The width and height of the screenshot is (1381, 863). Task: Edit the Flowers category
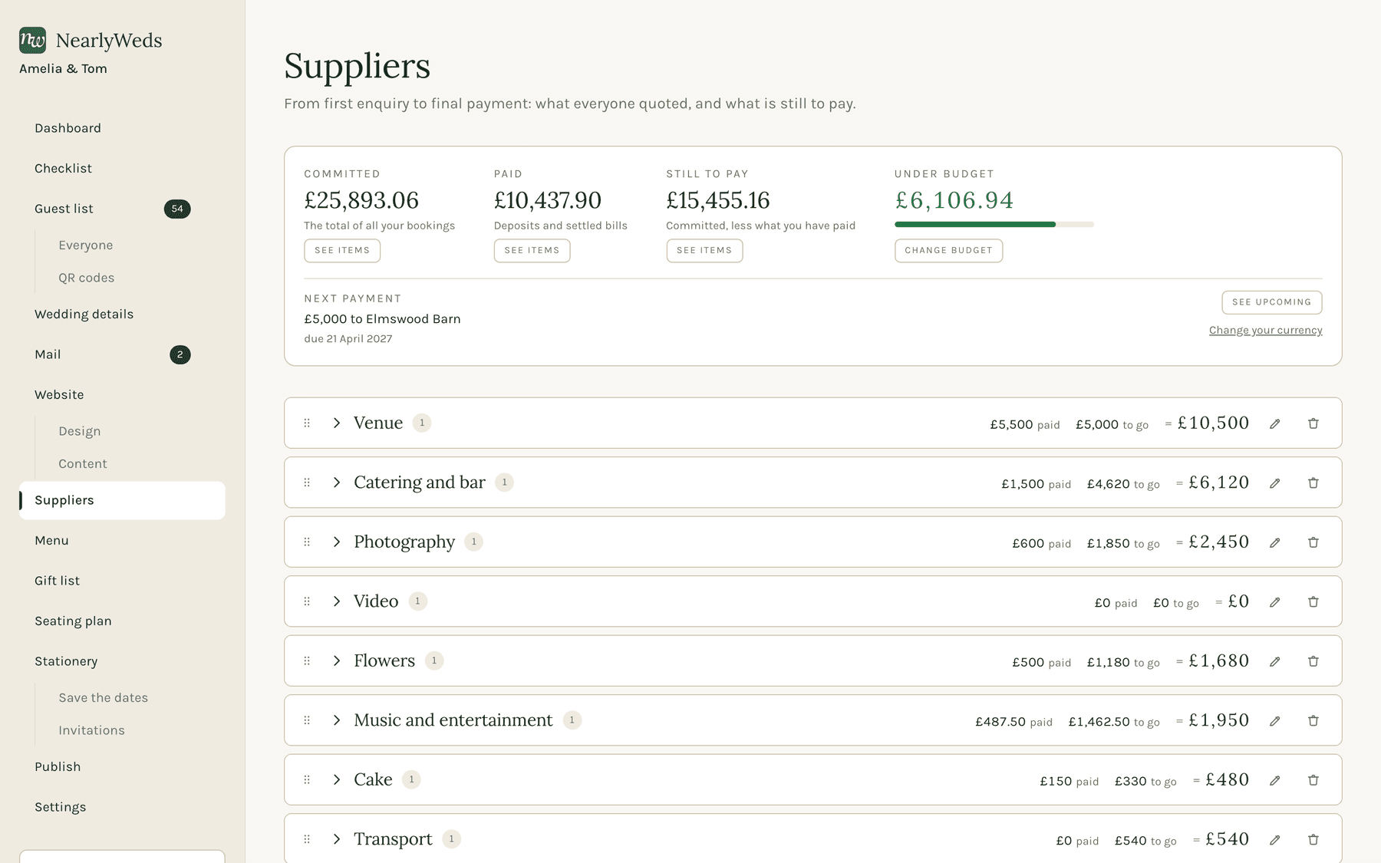(1274, 661)
